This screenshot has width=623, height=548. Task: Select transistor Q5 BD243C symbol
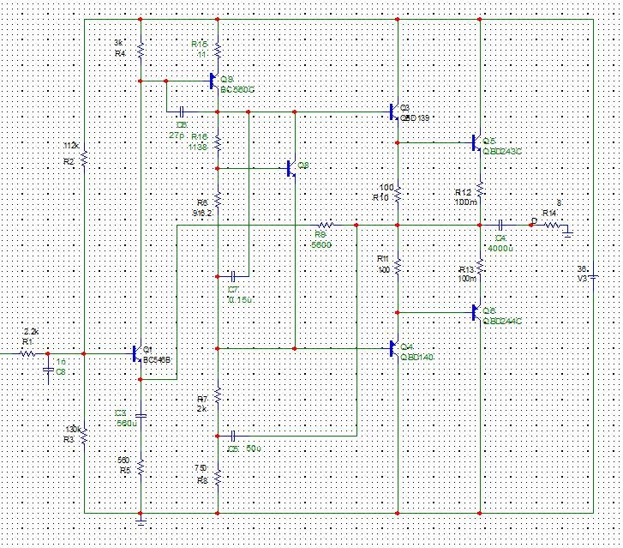tap(476, 142)
